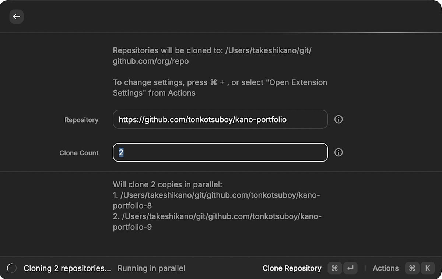Click the "To change settings" hint text
The image size is (442, 279).
(220, 88)
